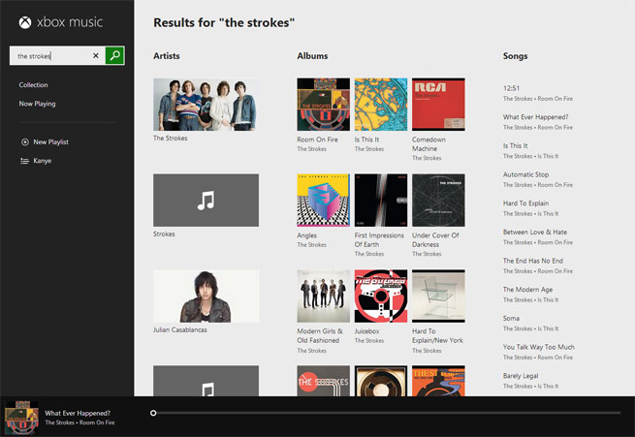Screen dimensions: 635x437
Task: Open The Strokes artist photo
Action: pos(206,105)
